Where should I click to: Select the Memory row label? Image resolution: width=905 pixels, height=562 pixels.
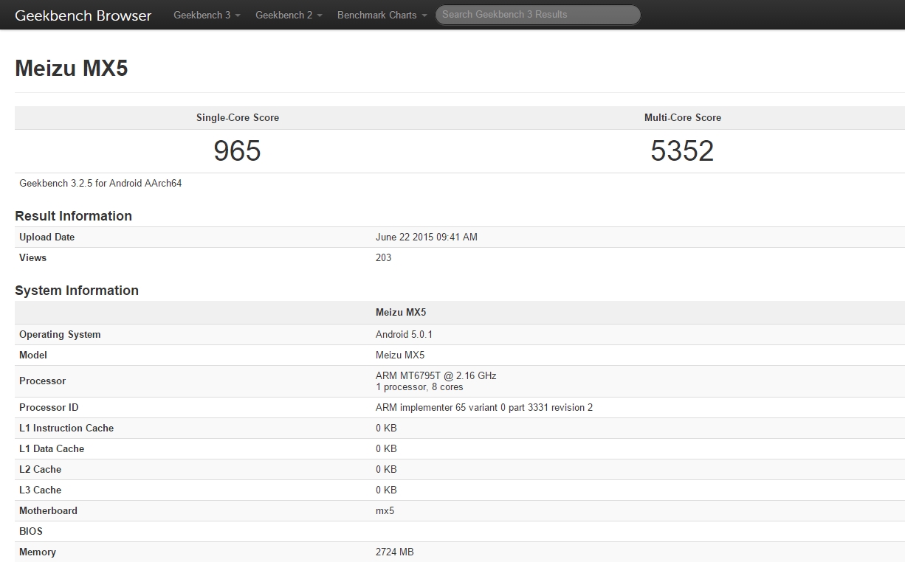(38, 552)
